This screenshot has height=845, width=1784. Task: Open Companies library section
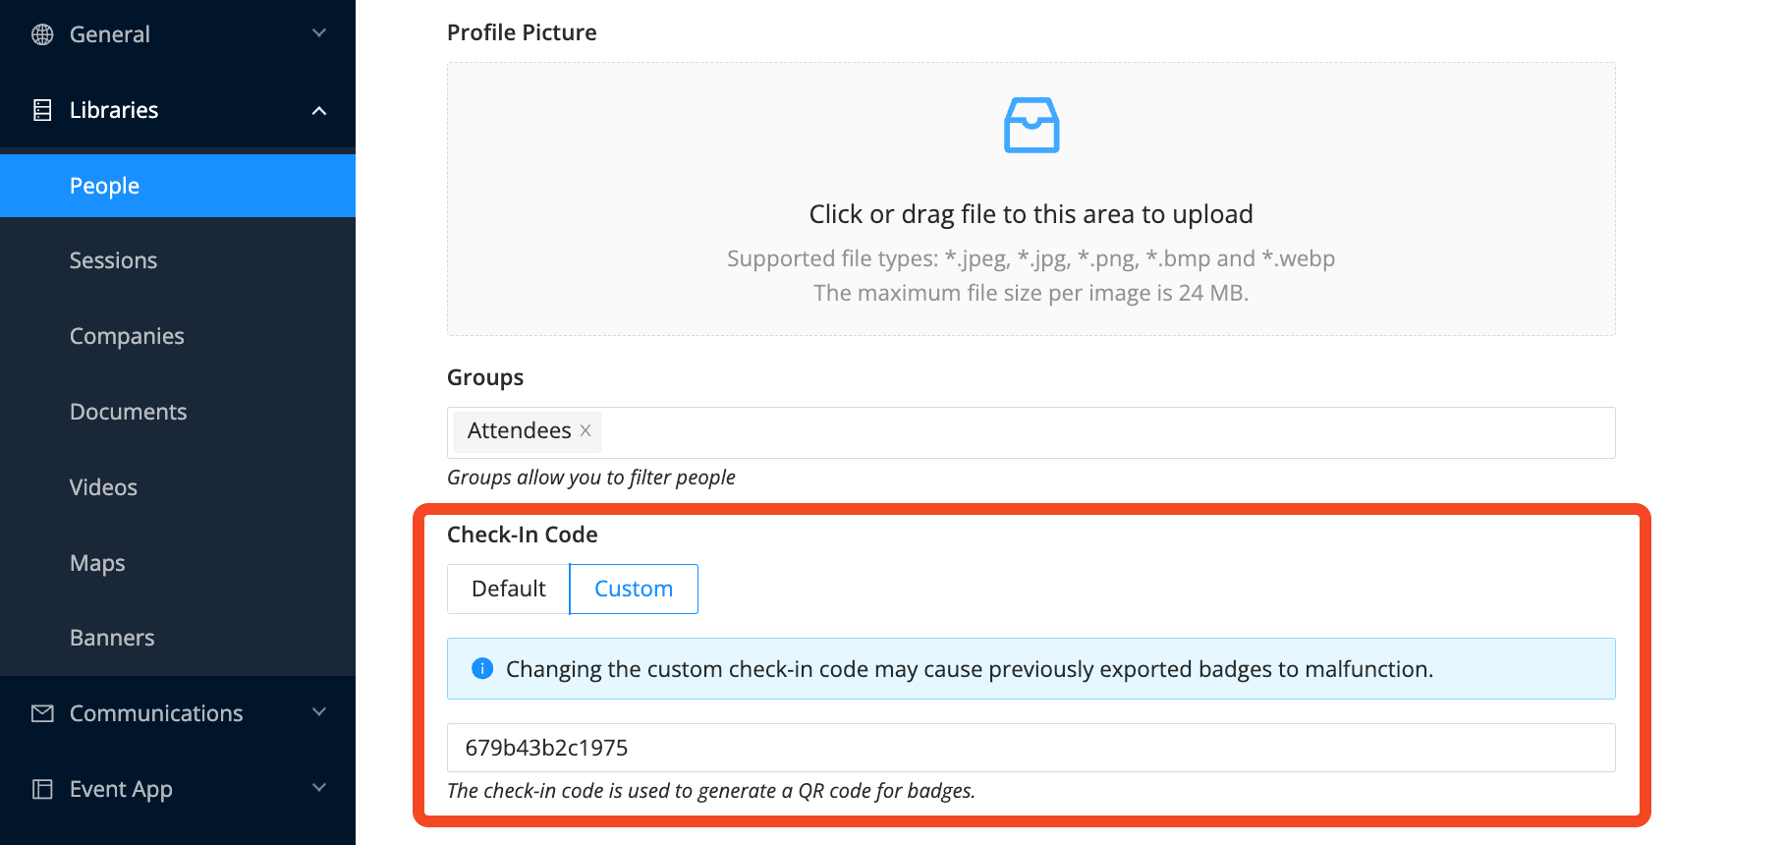(127, 336)
